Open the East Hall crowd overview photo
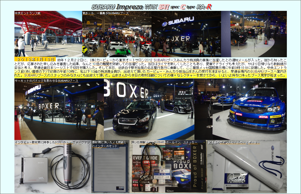301x194 pixels. pos(117,37)
